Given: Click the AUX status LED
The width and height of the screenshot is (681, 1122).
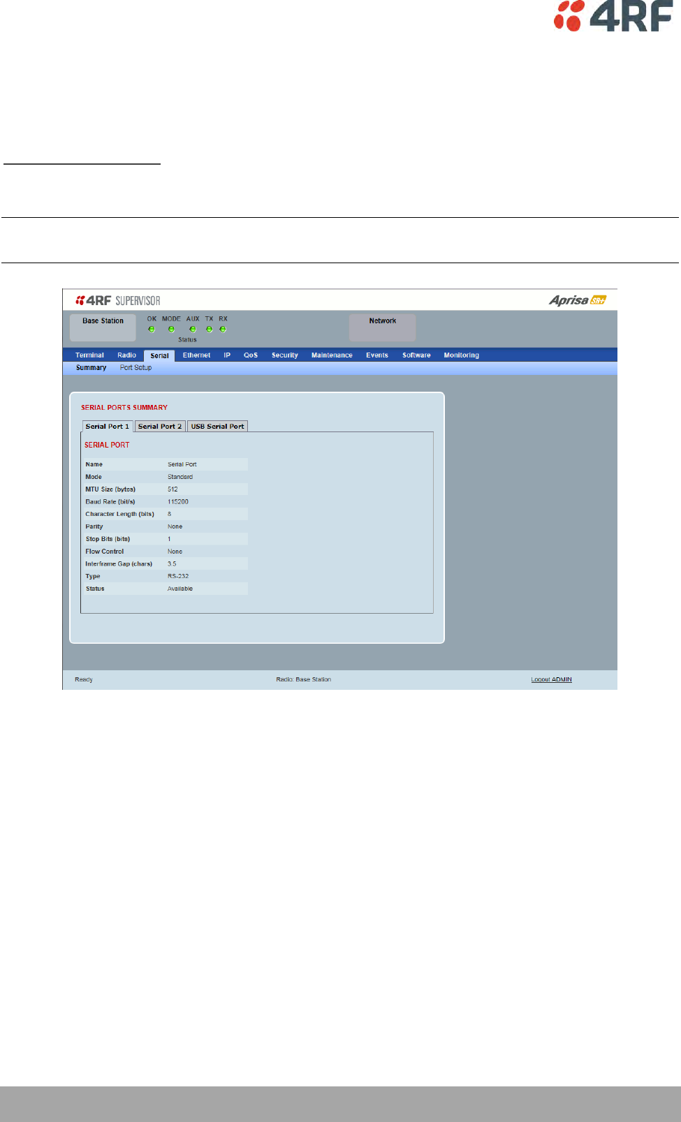Looking at the screenshot, I should point(193,330).
